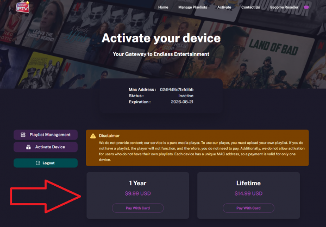The height and width of the screenshot is (227, 326).
Task: Click the Smart IPTV logo
Action: point(23,7)
